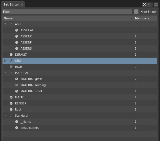This screenshot has height=141, width=160.
Task: Sort by the Name column header
Action: tap(68, 18)
